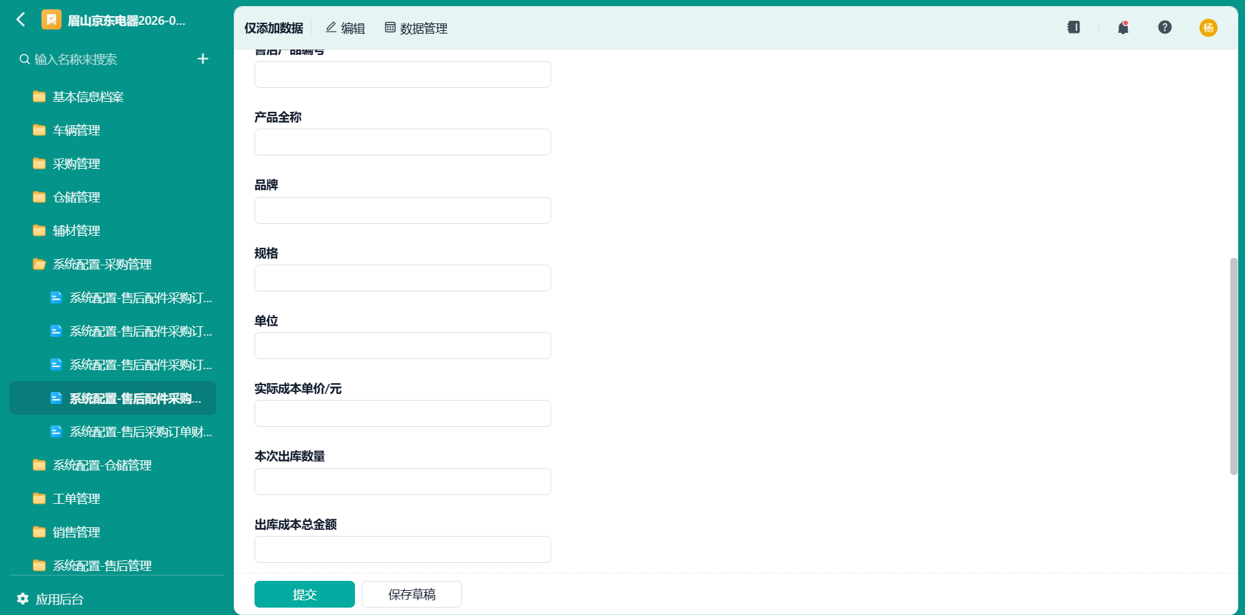Click folder icon of 车辆管理

click(x=40, y=130)
